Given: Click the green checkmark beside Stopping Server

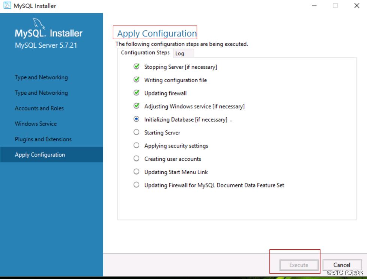Looking at the screenshot, I should (x=137, y=66).
